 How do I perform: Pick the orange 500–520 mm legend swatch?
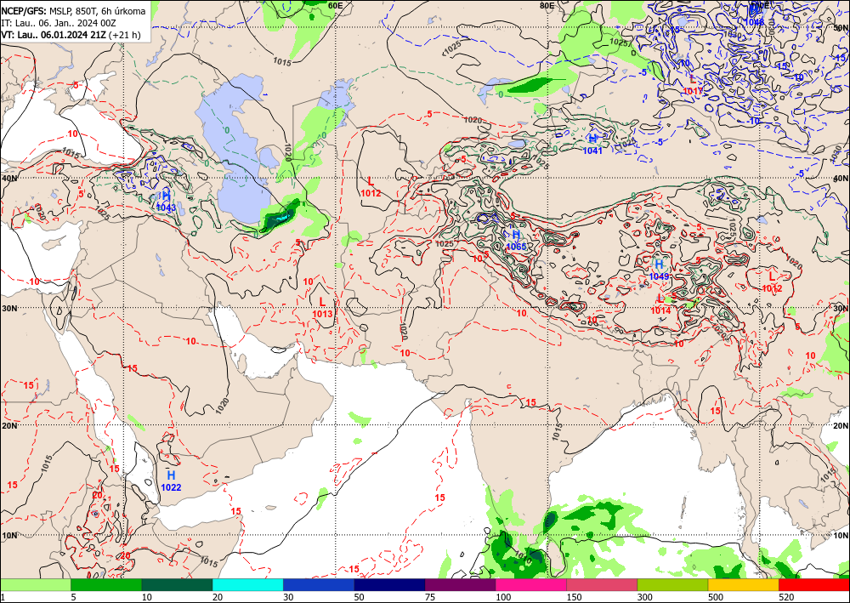point(743,584)
